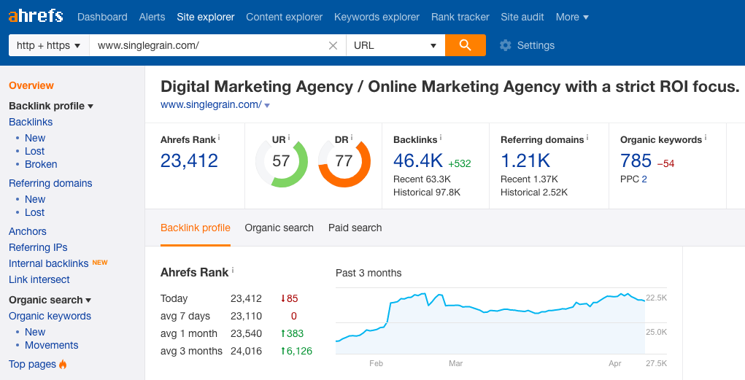Click the 23,412 Ahrefs Rank value
This screenshot has height=380, width=745.
(189, 161)
